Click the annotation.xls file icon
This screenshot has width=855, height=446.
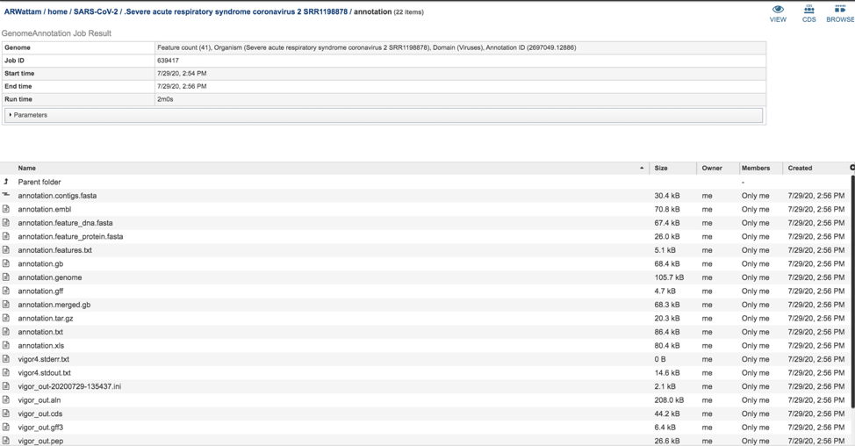click(x=6, y=345)
